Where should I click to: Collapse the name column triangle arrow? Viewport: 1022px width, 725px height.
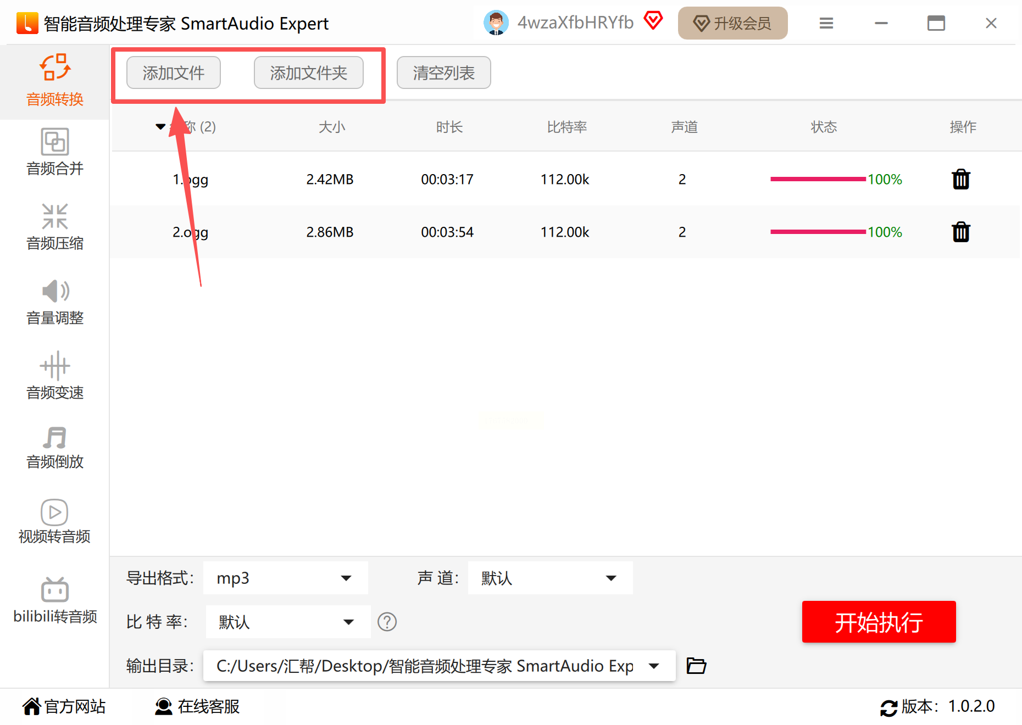pos(160,127)
